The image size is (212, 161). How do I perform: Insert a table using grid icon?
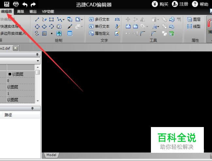click(x=70, y=33)
